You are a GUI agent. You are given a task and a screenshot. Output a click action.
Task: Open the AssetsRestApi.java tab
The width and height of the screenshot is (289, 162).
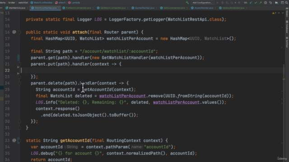point(204,8)
